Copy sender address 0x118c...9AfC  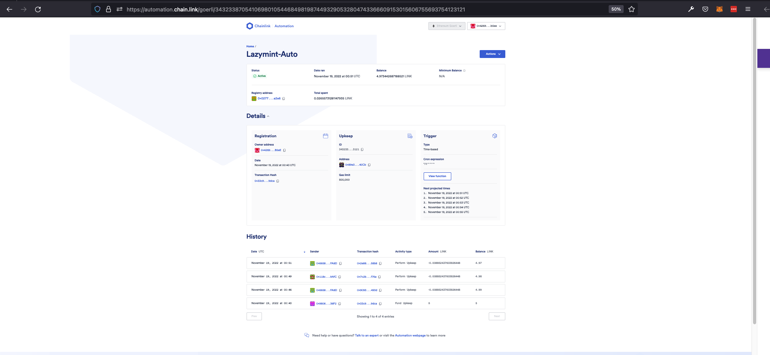coord(340,277)
